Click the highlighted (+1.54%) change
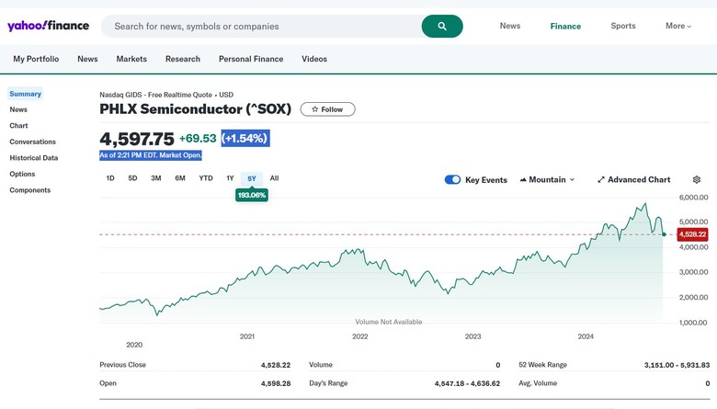This screenshot has width=717, height=409. click(x=245, y=138)
